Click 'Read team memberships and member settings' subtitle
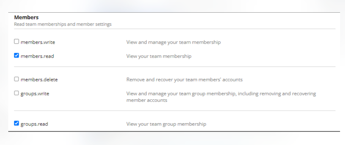The image size is (345, 145). click(x=63, y=24)
